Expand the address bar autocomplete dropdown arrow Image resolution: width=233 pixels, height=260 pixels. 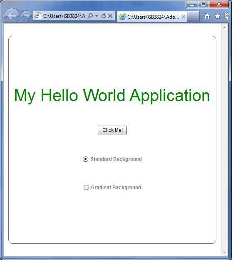pos(97,16)
